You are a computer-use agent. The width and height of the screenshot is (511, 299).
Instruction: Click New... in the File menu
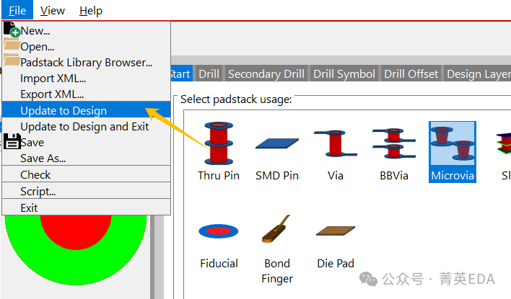coord(87,31)
